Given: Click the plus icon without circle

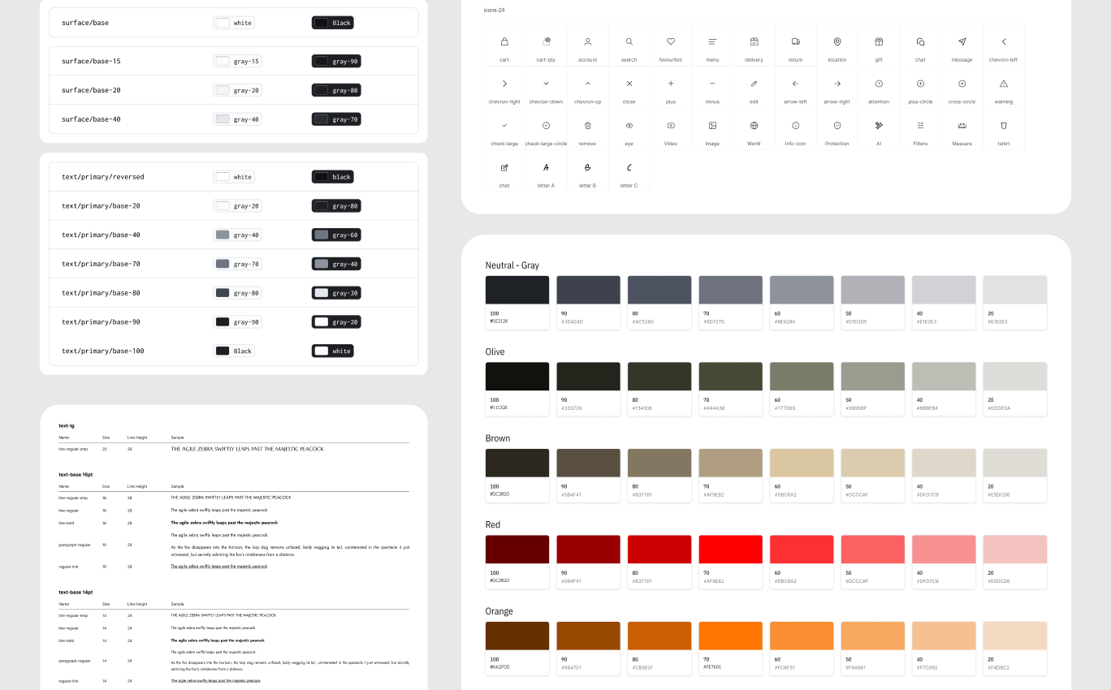Looking at the screenshot, I should 671,84.
